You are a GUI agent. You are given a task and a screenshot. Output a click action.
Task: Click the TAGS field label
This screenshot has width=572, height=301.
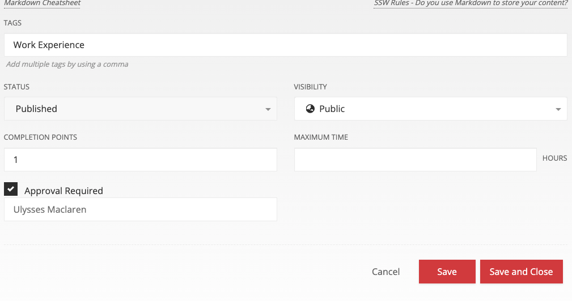(12, 23)
